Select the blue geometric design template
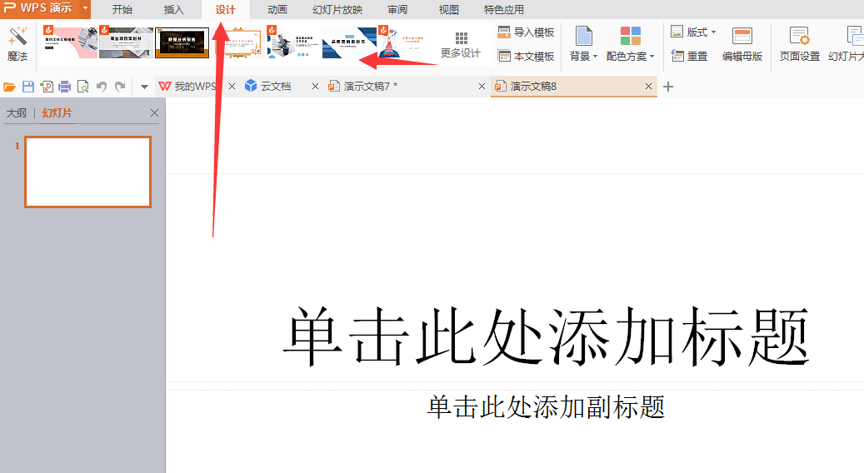 349,42
